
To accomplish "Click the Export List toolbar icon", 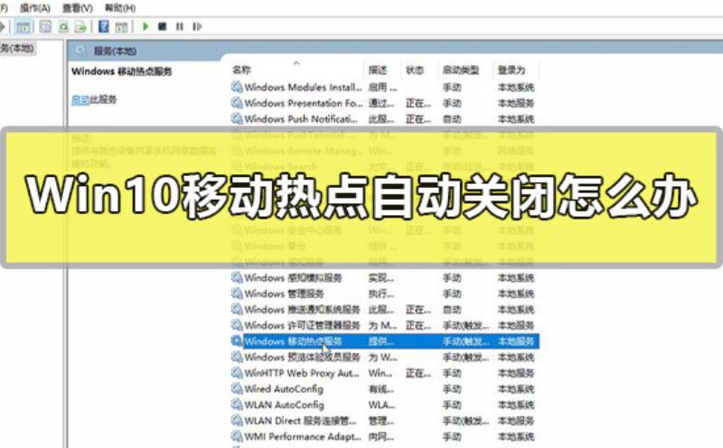I will pyautogui.click(x=80, y=27).
